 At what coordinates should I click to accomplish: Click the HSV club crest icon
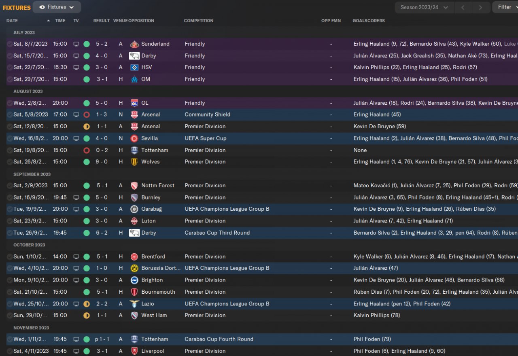tap(134, 68)
